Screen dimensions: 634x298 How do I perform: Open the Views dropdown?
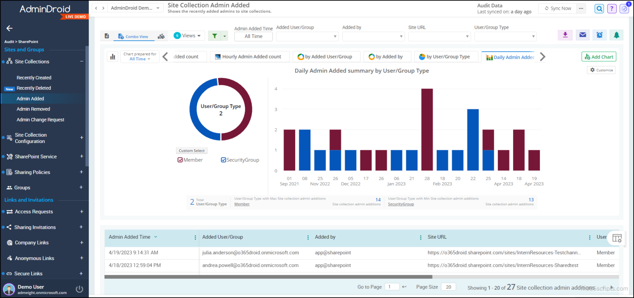(x=187, y=36)
